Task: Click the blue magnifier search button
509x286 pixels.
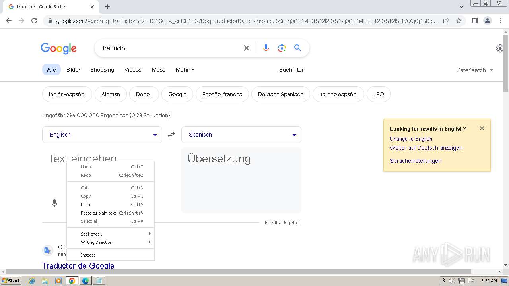Action: point(297,48)
